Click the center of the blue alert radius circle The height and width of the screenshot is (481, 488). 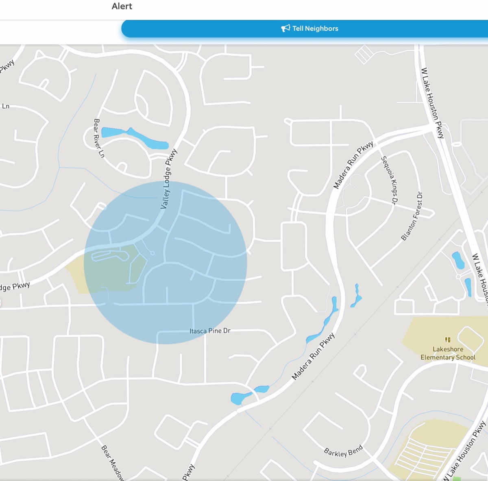(x=166, y=263)
